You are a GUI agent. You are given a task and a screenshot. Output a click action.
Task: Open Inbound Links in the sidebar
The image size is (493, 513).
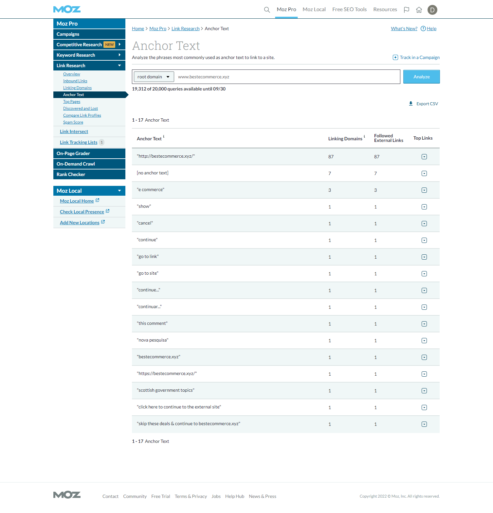pos(75,81)
